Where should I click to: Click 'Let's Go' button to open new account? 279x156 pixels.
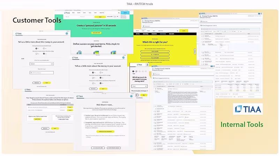coord(38,119)
